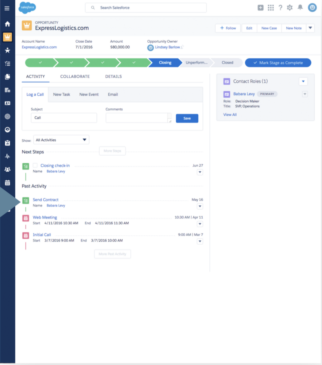This screenshot has width=322, height=365.
Task: Open Dashboards gauge icon in sidebar
Action: [8, 130]
